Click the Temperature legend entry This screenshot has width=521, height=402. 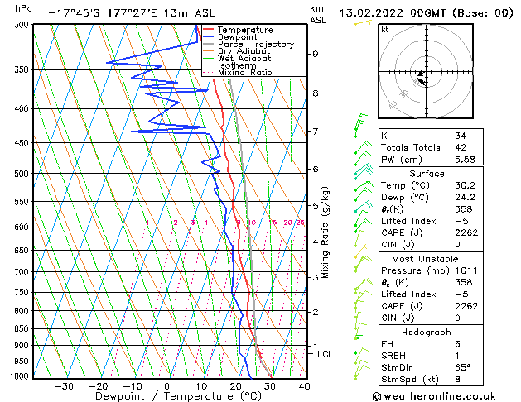coord(245,30)
